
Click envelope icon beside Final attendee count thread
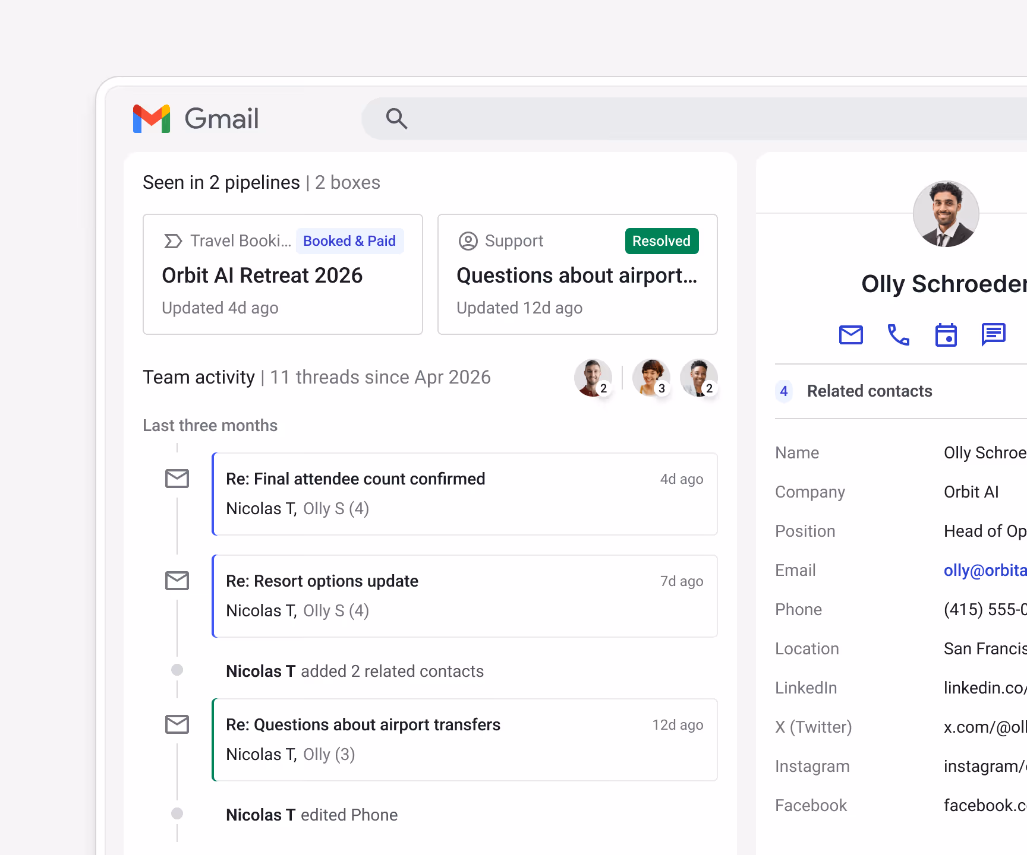click(177, 479)
